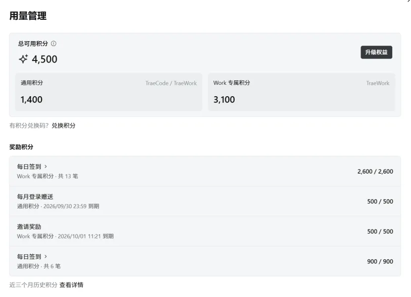The width and height of the screenshot is (411, 297).
Task: Open 查看详情 history details link
Action: 71,285
